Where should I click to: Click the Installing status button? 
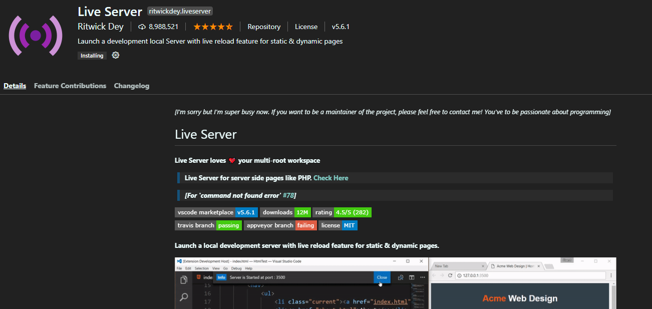click(92, 56)
